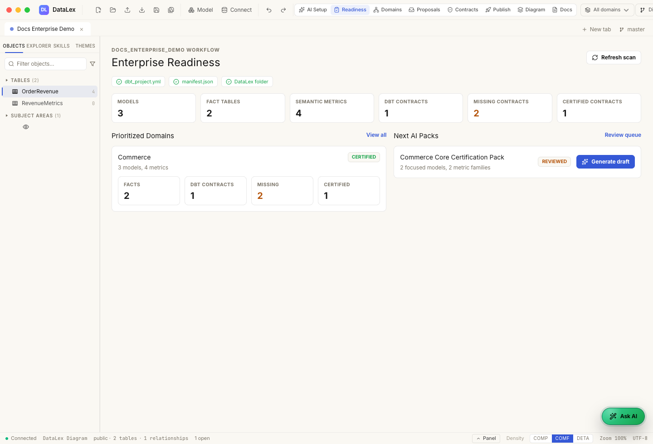Click the git branch button beside All domains

pyautogui.click(x=644, y=10)
